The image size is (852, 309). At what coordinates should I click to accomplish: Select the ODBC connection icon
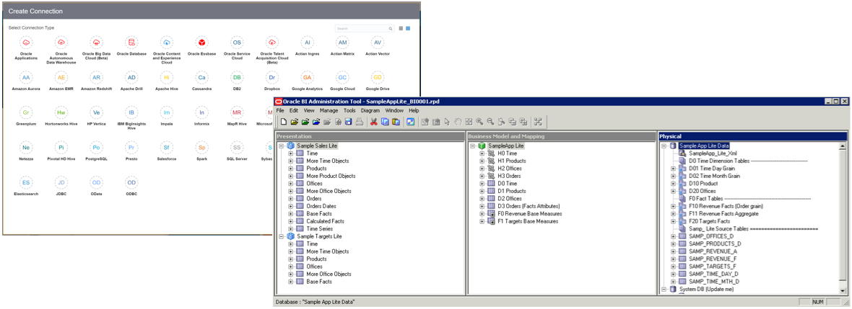point(131,183)
